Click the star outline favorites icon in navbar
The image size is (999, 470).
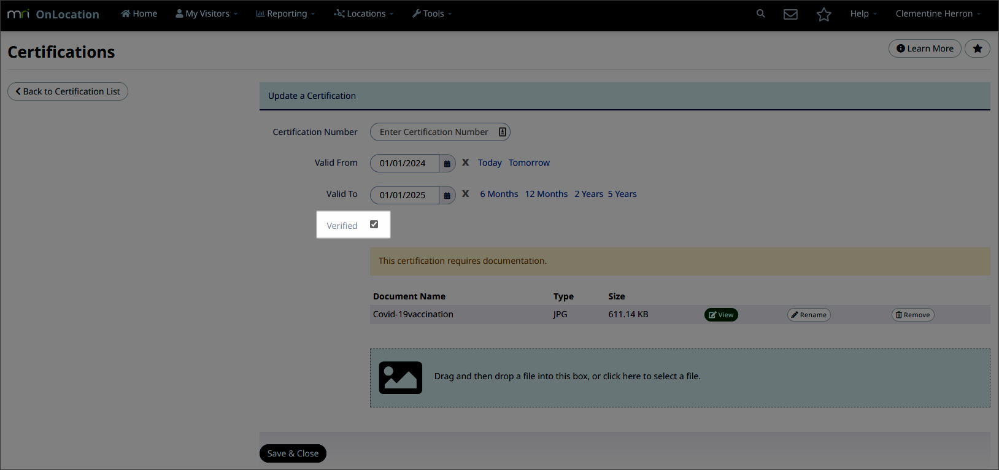[x=823, y=14]
